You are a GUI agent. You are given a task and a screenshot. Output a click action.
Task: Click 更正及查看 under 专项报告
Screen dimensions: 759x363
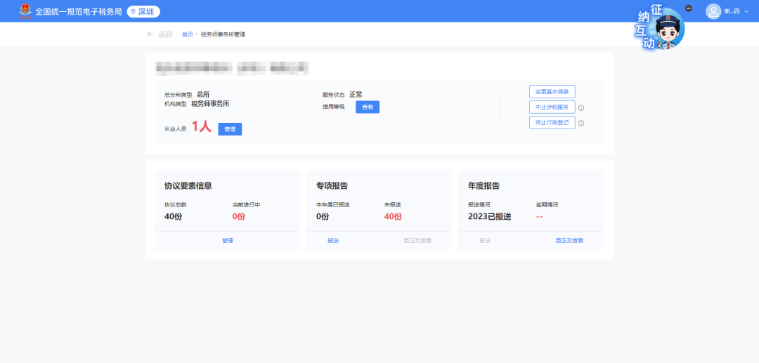[417, 240]
